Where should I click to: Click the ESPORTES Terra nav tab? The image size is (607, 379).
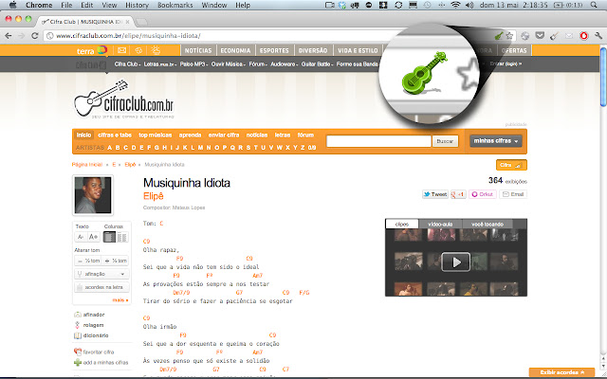click(x=274, y=50)
